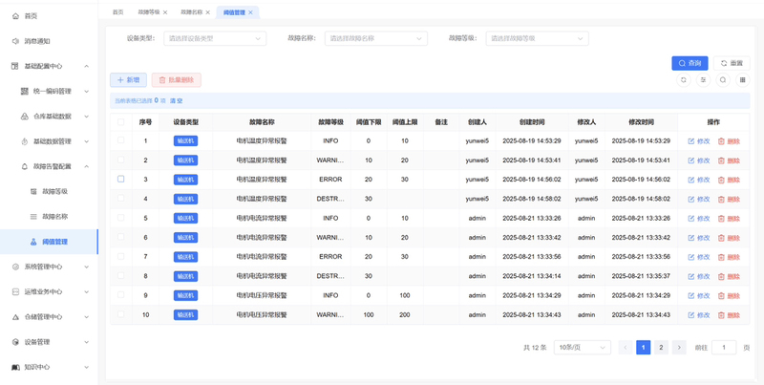Viewport: 764px width, 385px height.
Task: Check the checkbox for row 7
Action: coord(121,256)
